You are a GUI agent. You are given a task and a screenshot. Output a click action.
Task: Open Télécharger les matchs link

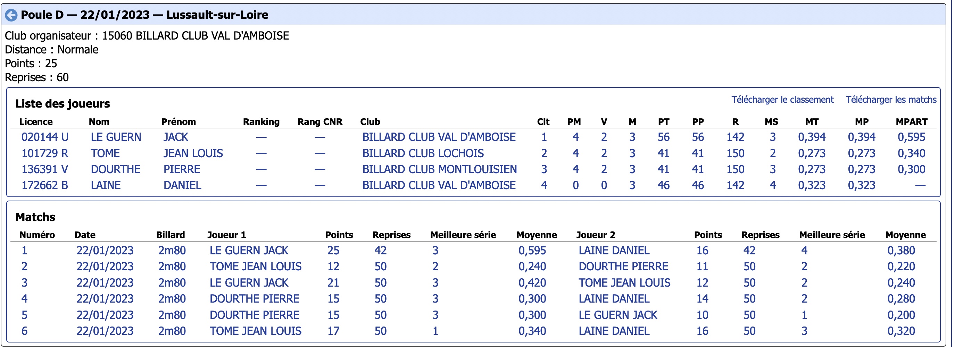[x=891, y=100]
